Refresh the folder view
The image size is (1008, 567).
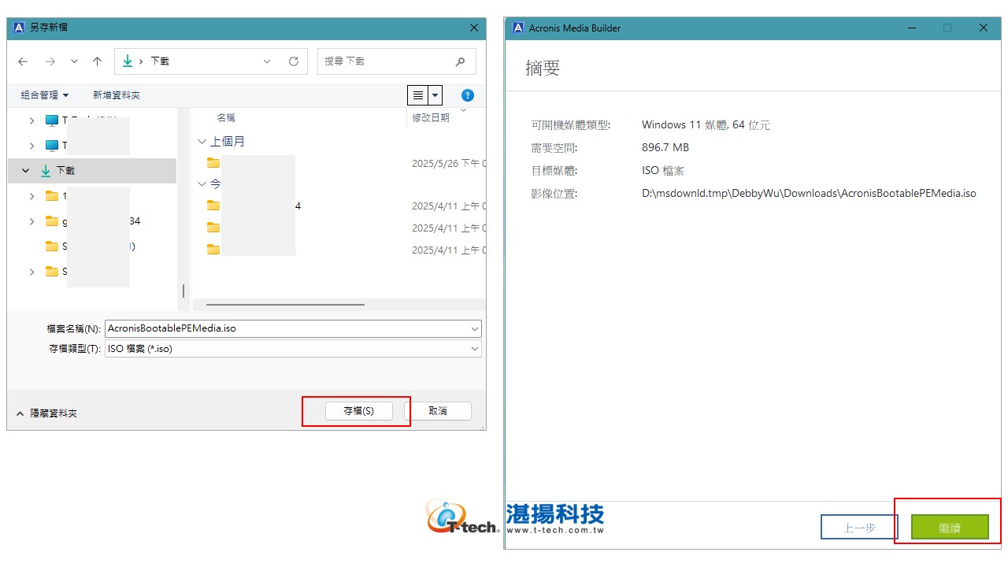click(x=294, y=61)
